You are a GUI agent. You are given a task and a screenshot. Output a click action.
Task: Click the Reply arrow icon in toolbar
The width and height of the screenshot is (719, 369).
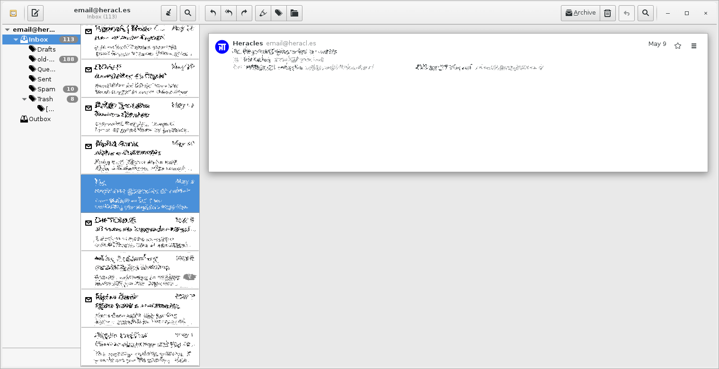[213, 13]
